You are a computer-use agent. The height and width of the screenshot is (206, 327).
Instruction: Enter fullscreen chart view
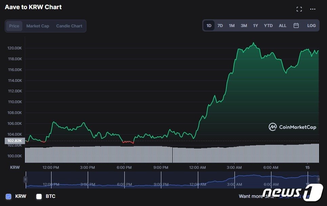tap(299, 9)
